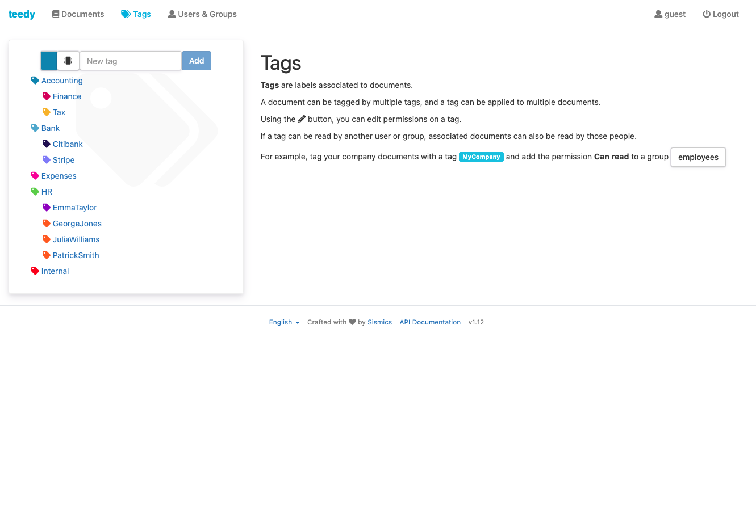Select the HR tag
The height and width of the screenshot is (527, 756).
[47, 192]
